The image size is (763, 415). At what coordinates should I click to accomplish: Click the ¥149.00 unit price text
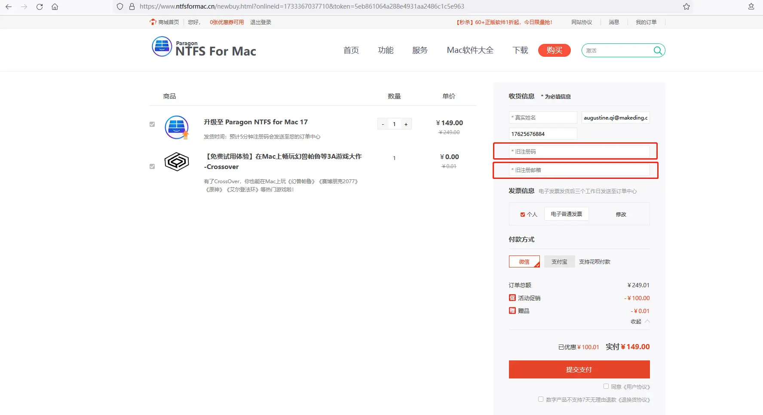[449, 123]
